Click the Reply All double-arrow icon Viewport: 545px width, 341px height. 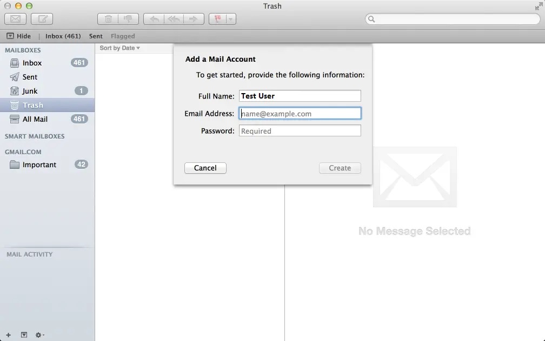click(174, 19)
